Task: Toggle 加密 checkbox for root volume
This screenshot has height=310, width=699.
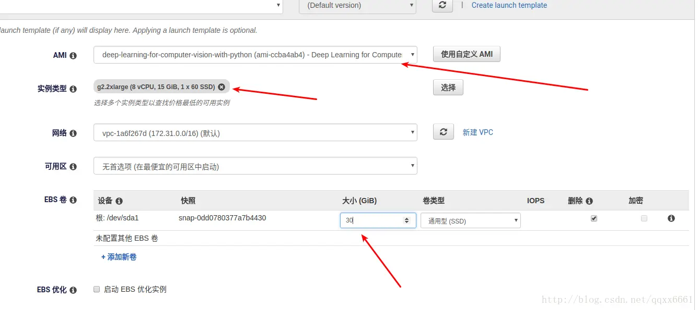Action: (x=644, y=218)
